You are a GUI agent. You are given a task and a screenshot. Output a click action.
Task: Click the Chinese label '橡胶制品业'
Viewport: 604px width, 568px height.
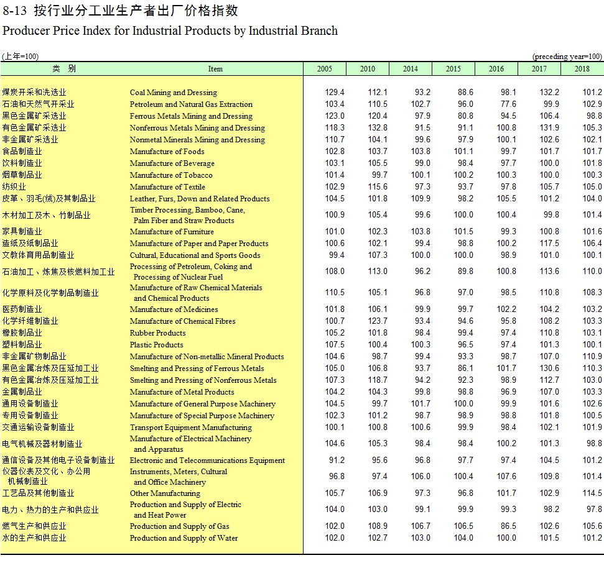[22, 333]
